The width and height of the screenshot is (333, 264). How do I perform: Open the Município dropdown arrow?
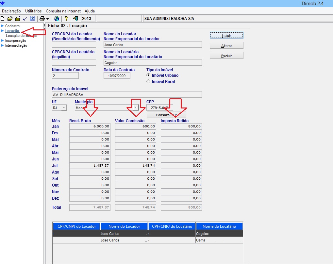136,108
